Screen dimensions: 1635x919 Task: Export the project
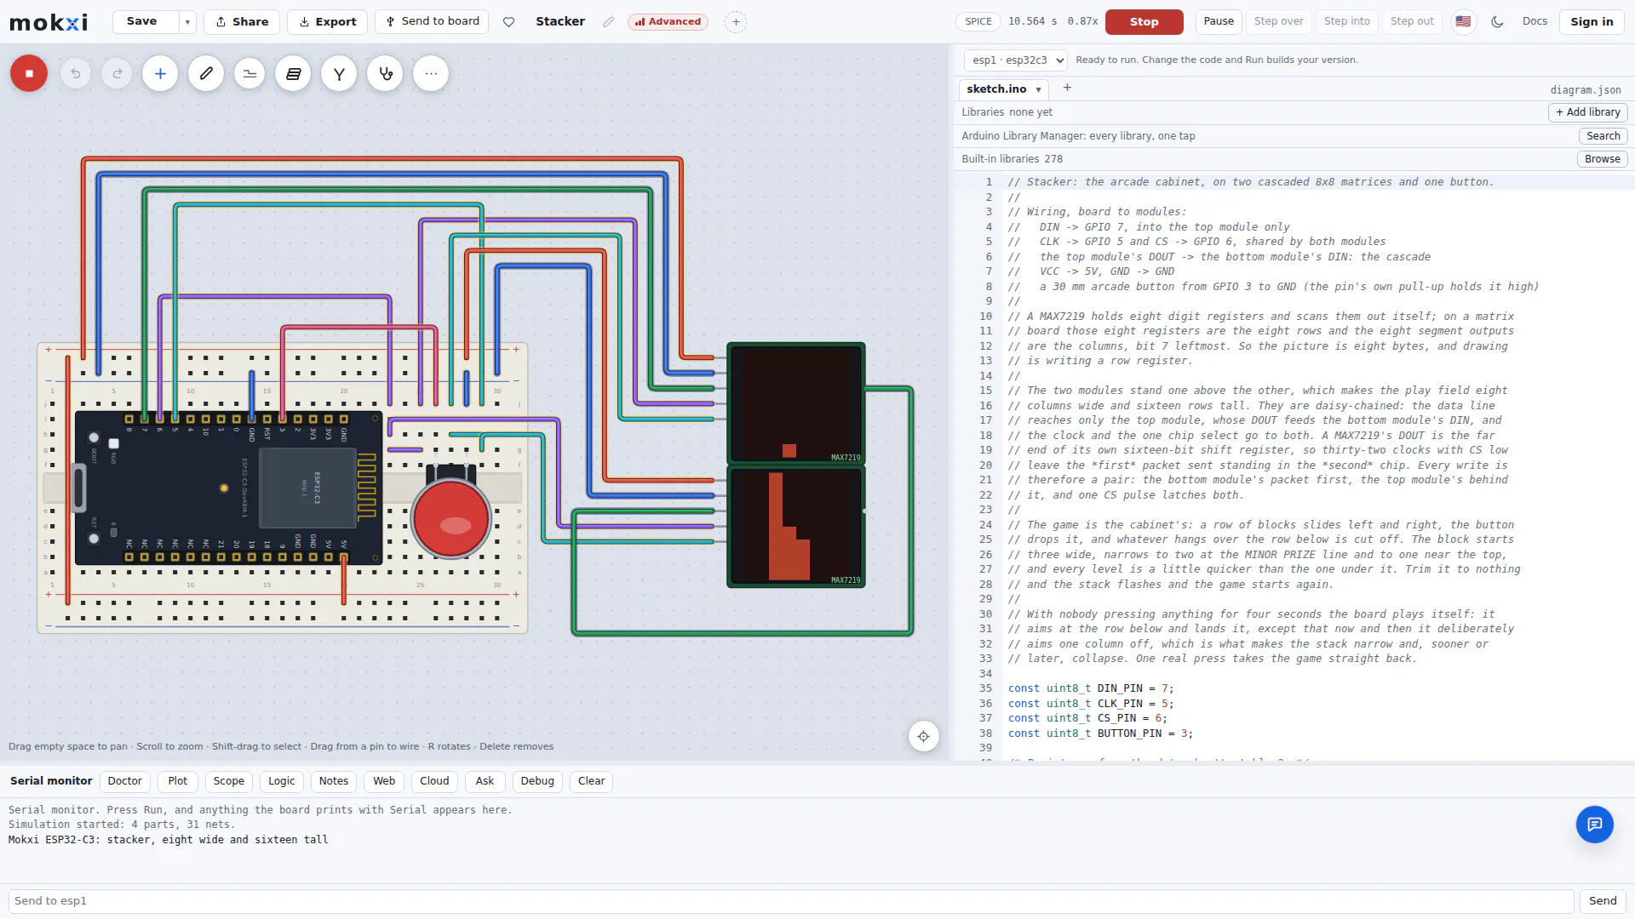click(327, 22)
